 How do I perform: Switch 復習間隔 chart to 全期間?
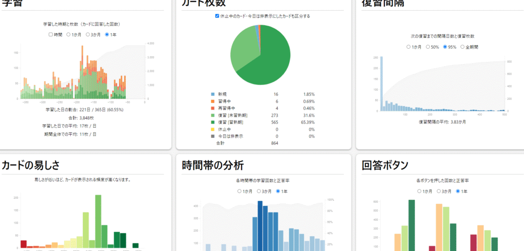463,47
